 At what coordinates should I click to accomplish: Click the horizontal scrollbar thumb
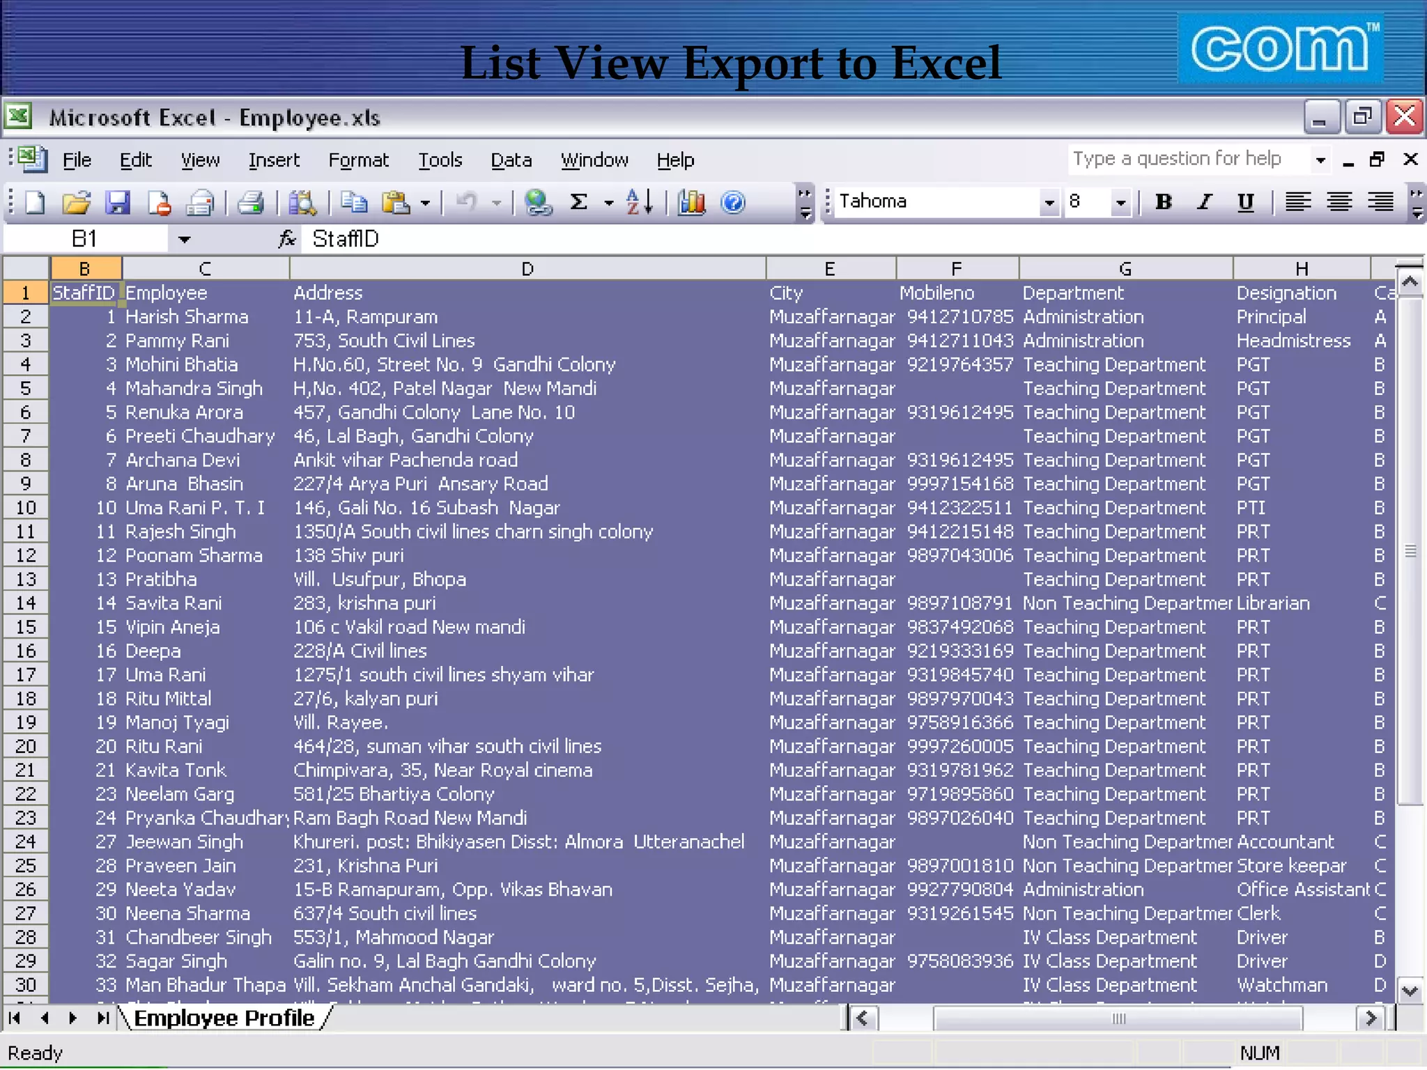(1118, 1018)
